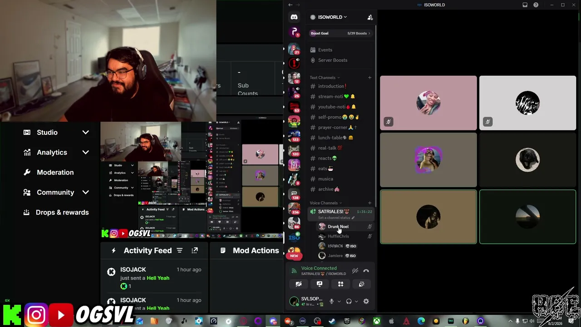Toggle headphone deafen in the user panel
The height and width of the screenshot is (327, 581).
(349, 301)
